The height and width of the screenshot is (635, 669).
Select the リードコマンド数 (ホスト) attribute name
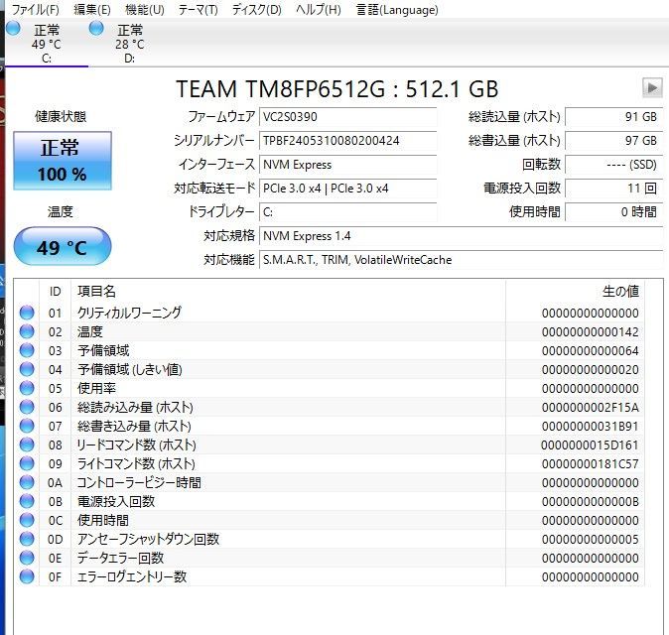[136, 444]
